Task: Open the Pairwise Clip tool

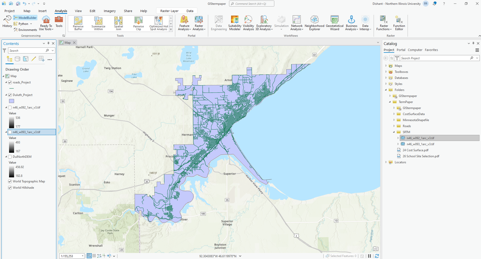Action: pos(139,24)
